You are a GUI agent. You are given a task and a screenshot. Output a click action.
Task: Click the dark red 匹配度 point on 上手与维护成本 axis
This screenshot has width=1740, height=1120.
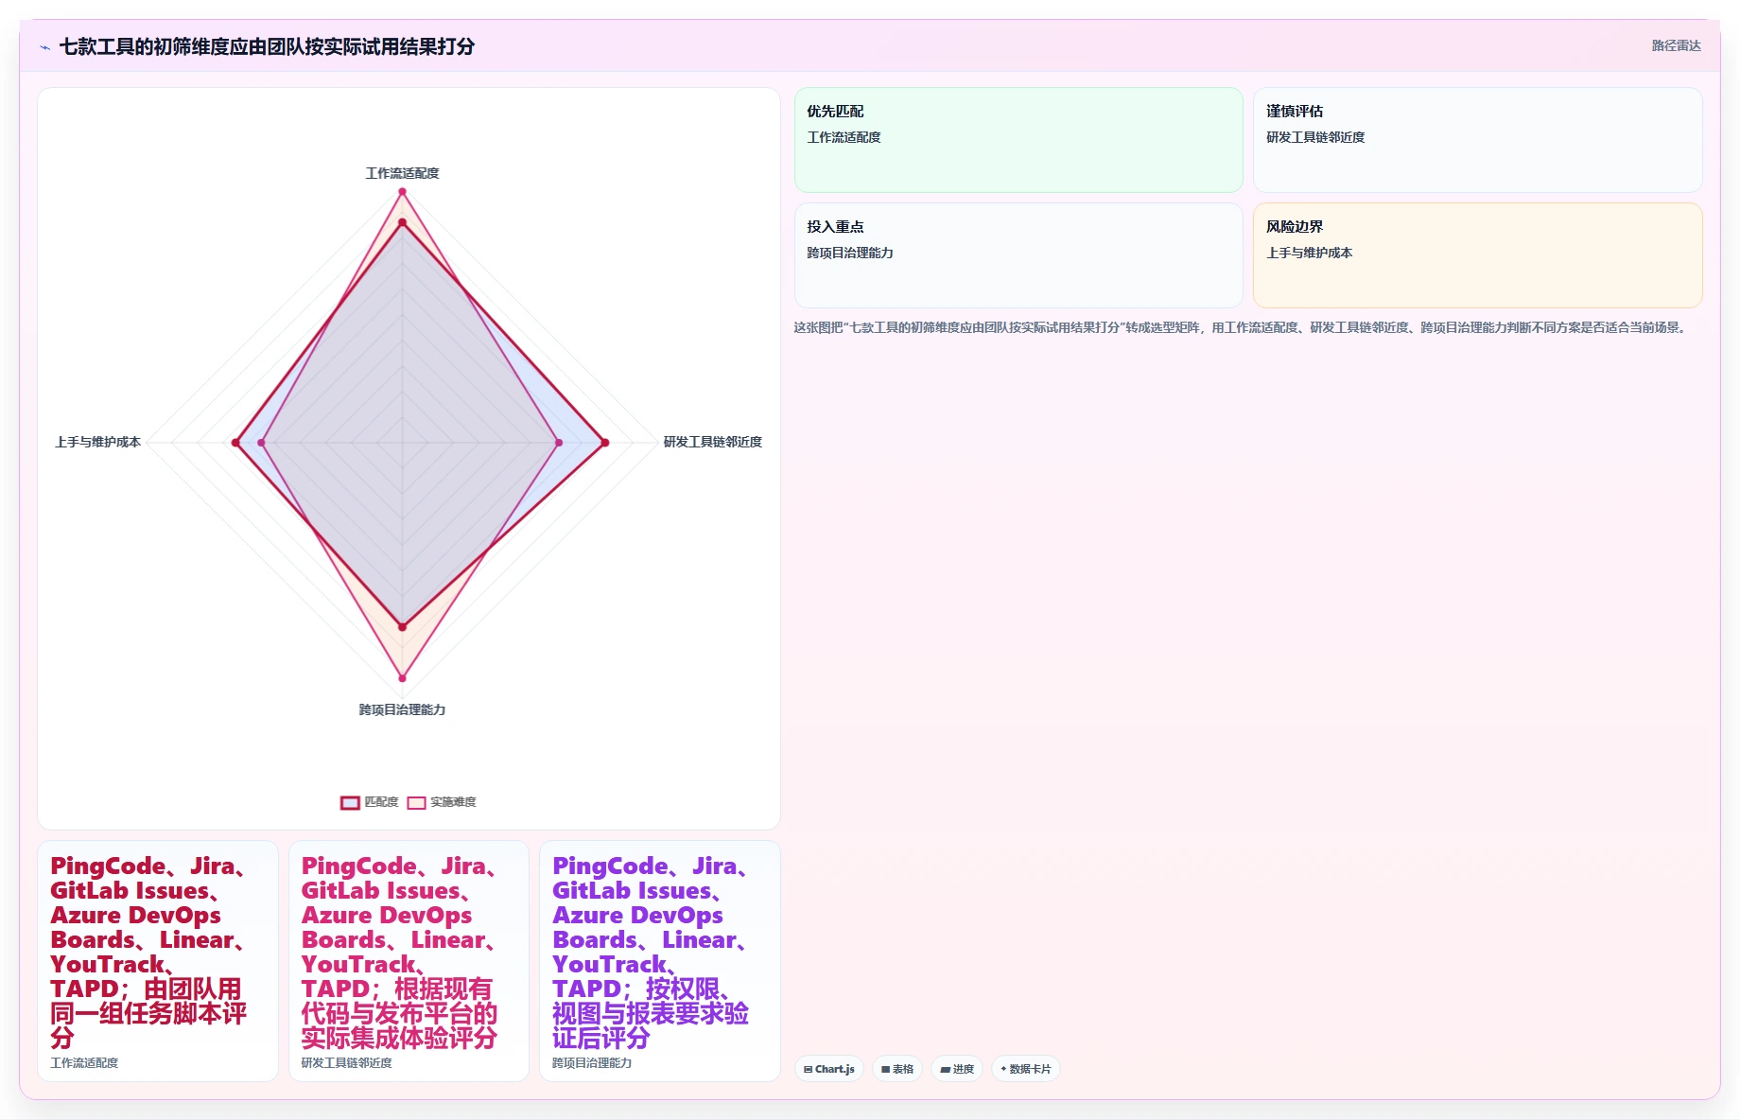[235, 443]
